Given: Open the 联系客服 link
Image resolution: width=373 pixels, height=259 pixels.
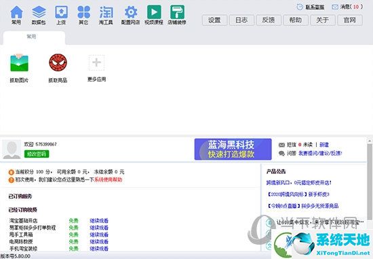Looking at the screenshot, I should click(x=315, y=7).
